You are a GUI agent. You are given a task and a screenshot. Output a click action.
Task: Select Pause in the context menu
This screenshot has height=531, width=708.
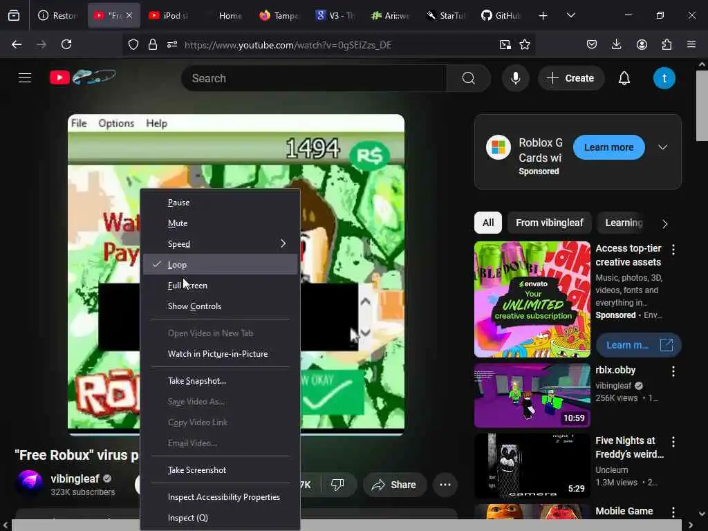click(221, 203)
